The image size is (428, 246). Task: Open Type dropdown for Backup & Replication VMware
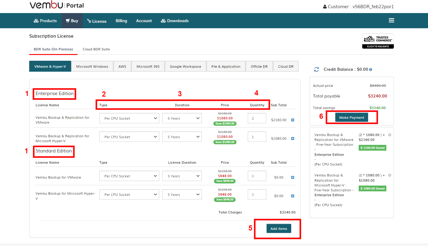point(129,118)
